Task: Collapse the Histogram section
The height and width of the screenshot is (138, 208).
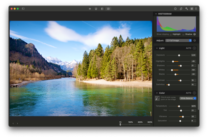Action: click(156, 14)
